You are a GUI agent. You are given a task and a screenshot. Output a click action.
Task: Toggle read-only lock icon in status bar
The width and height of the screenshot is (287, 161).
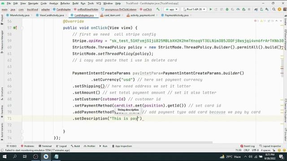274,150
